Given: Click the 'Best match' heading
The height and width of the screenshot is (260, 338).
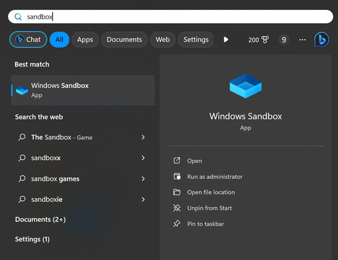Looking at the screenshot, I should (32, 64).
